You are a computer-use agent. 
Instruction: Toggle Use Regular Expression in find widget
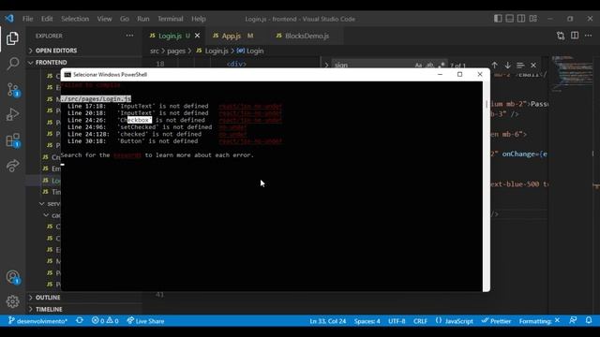442,66
